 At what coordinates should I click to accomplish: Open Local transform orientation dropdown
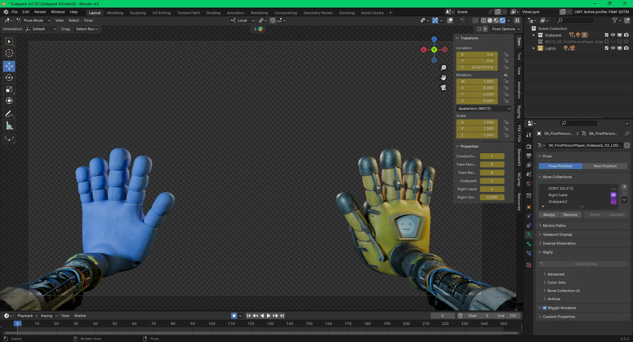click(x=243, y=21)
